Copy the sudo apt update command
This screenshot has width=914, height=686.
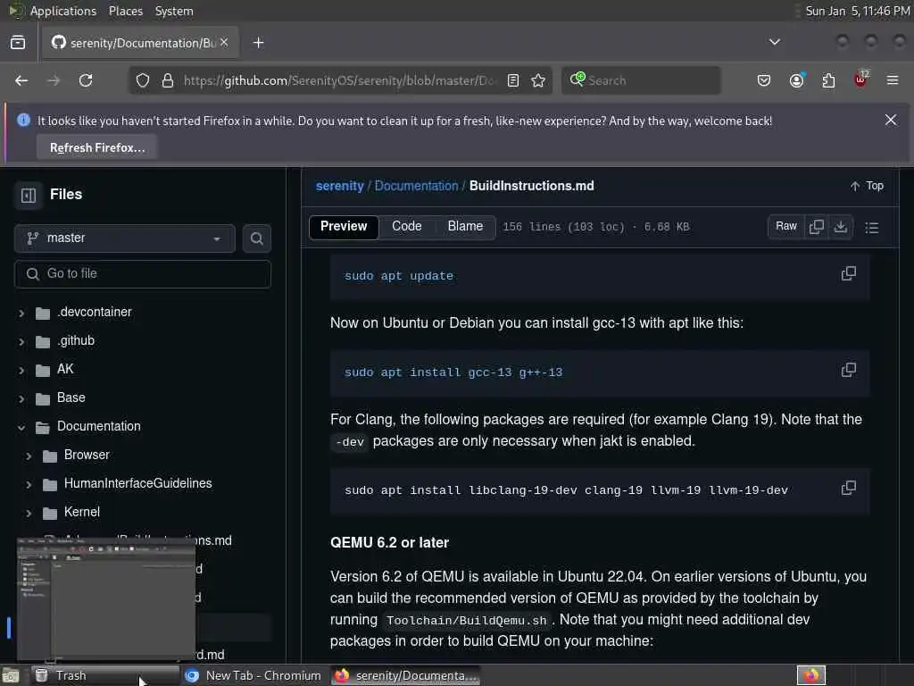[x=849, y=273]
